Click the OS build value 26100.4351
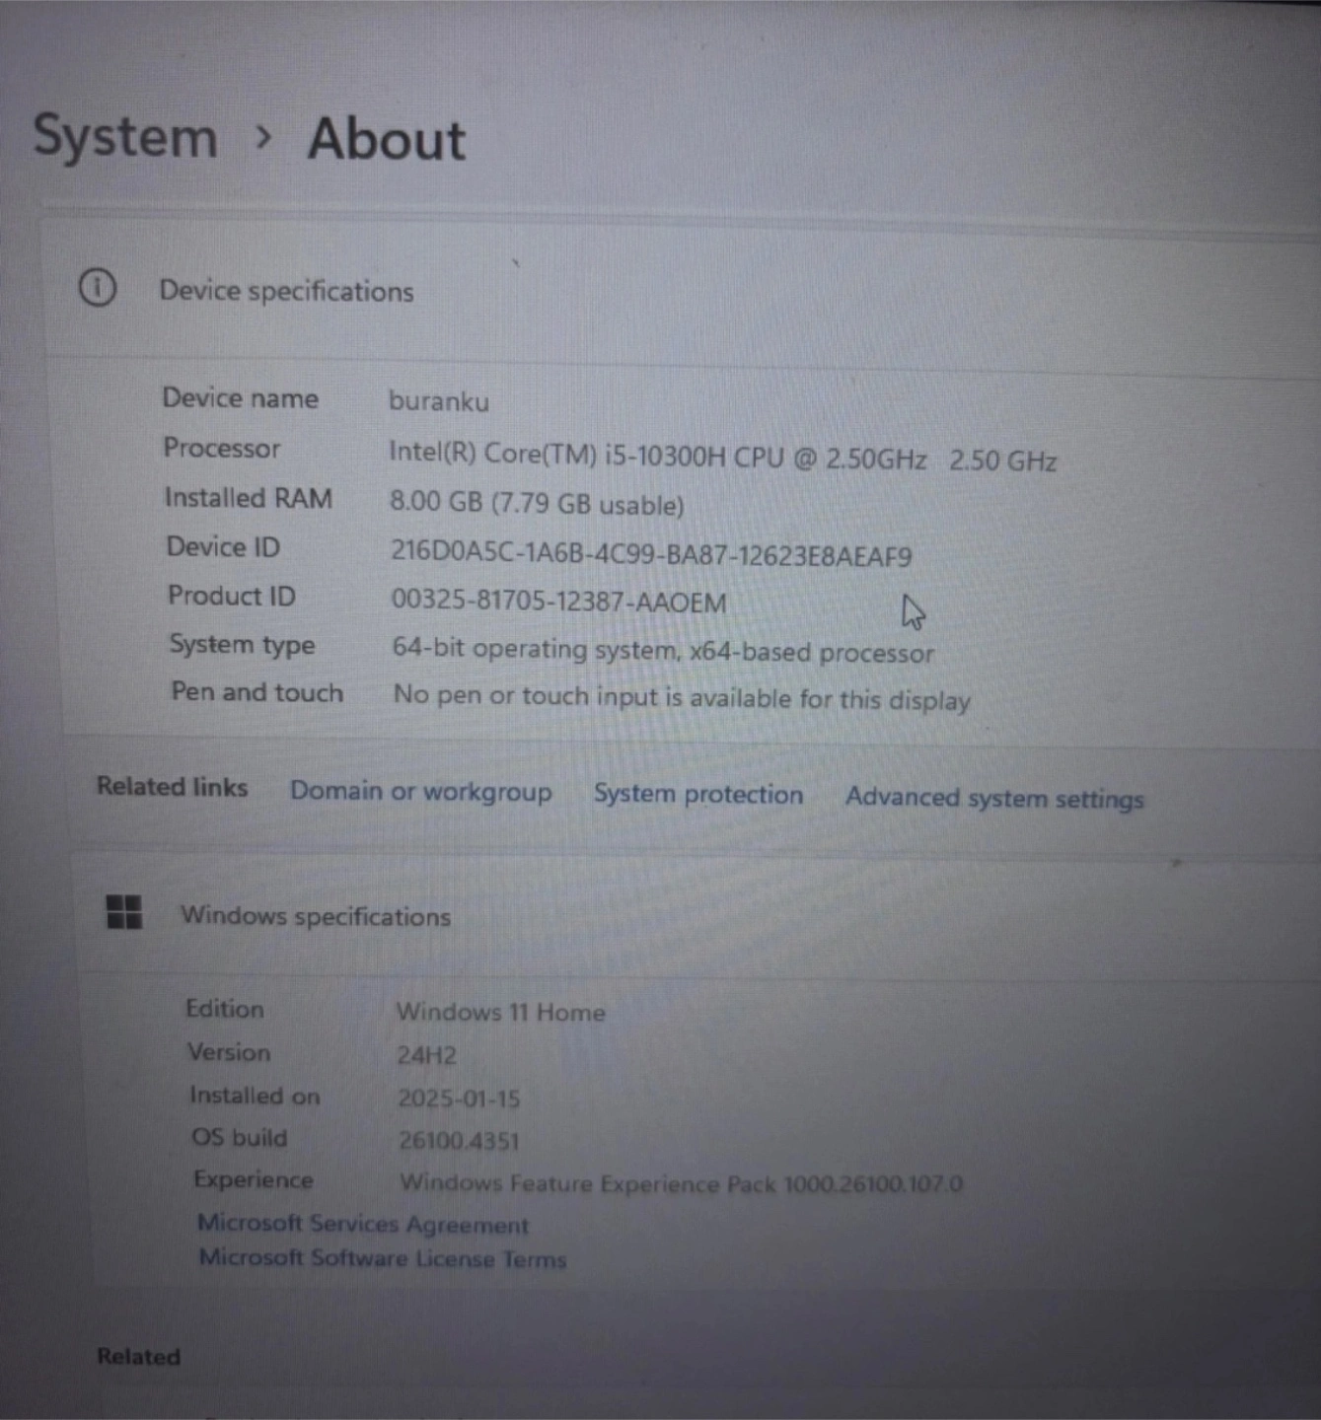The image size is (1321, 1420). [x=459, y=1141]
